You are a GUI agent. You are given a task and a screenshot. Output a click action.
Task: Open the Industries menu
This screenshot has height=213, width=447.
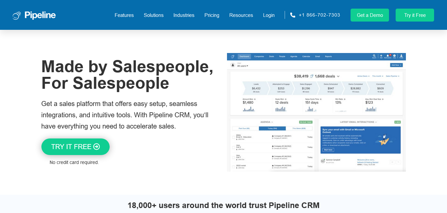(184, 15)
